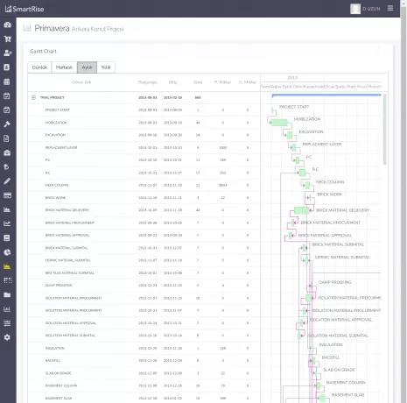Select the REPLACMENT LAYER task row
The width and height of the screenshot is (407, 403).
144,148
